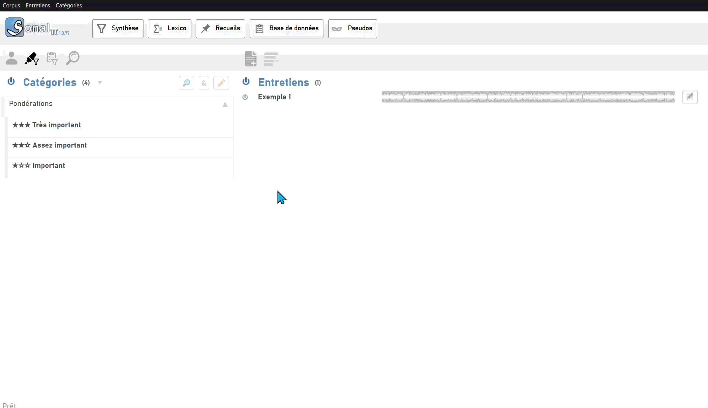708x408 pixels.
Task: Click the pencil edit button for Catégories
Action: (x=221, y=83)
